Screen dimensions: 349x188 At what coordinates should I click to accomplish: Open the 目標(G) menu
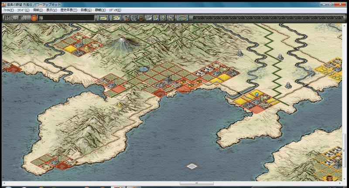tap(86, 10)
